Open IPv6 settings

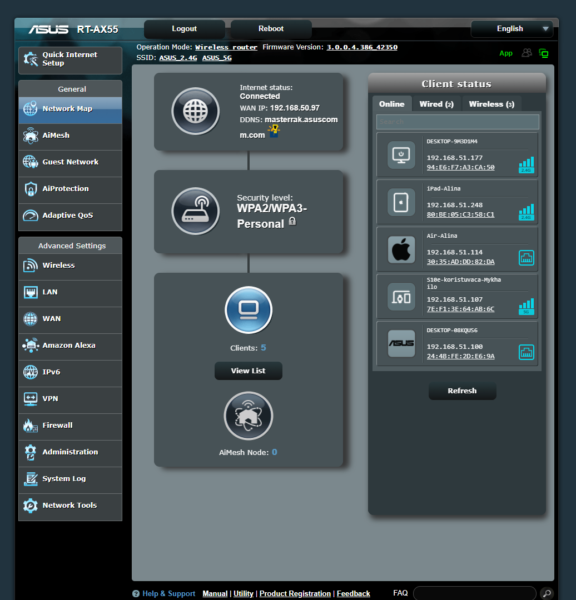coord(70,373)
